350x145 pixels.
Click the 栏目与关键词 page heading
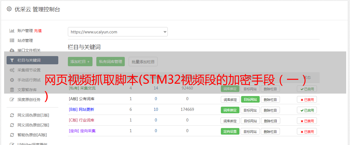click(84, 47)
